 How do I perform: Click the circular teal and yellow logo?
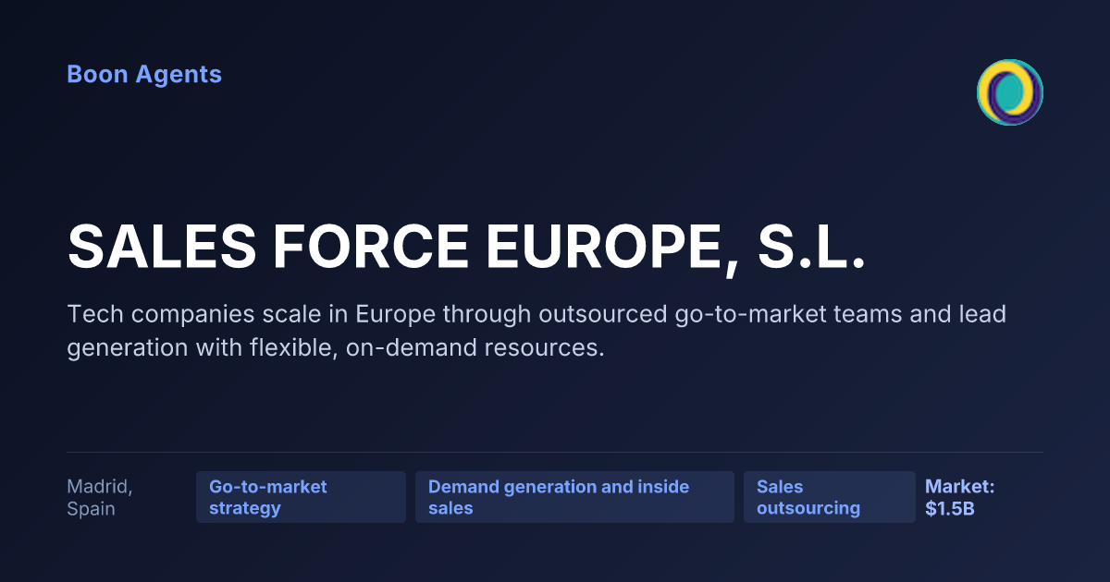click(x=1010, y=92)
